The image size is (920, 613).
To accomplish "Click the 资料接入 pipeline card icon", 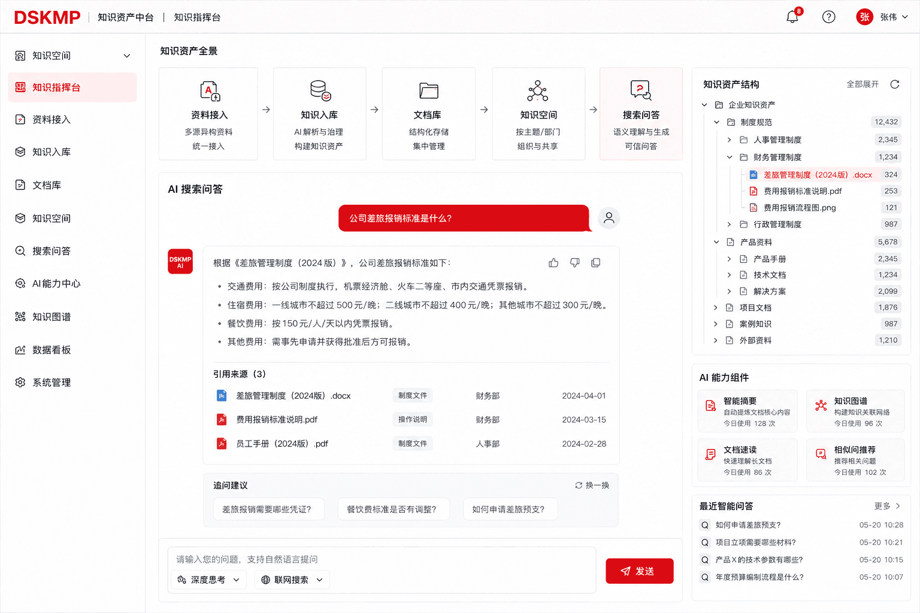I will 210,91.
